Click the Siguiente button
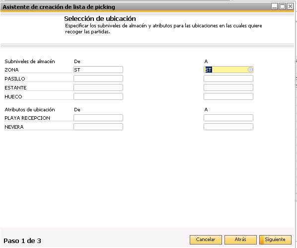 [x=275, y=240]
